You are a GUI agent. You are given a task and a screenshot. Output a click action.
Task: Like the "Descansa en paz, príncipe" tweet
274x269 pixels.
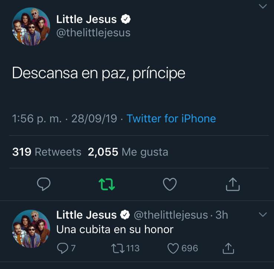(170, 184)
